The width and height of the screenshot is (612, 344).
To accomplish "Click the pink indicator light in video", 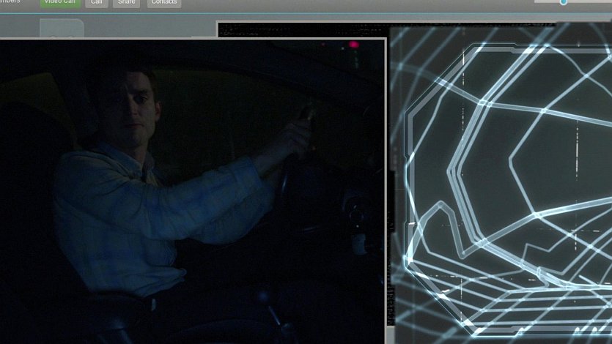I will (x=354, y=45).
